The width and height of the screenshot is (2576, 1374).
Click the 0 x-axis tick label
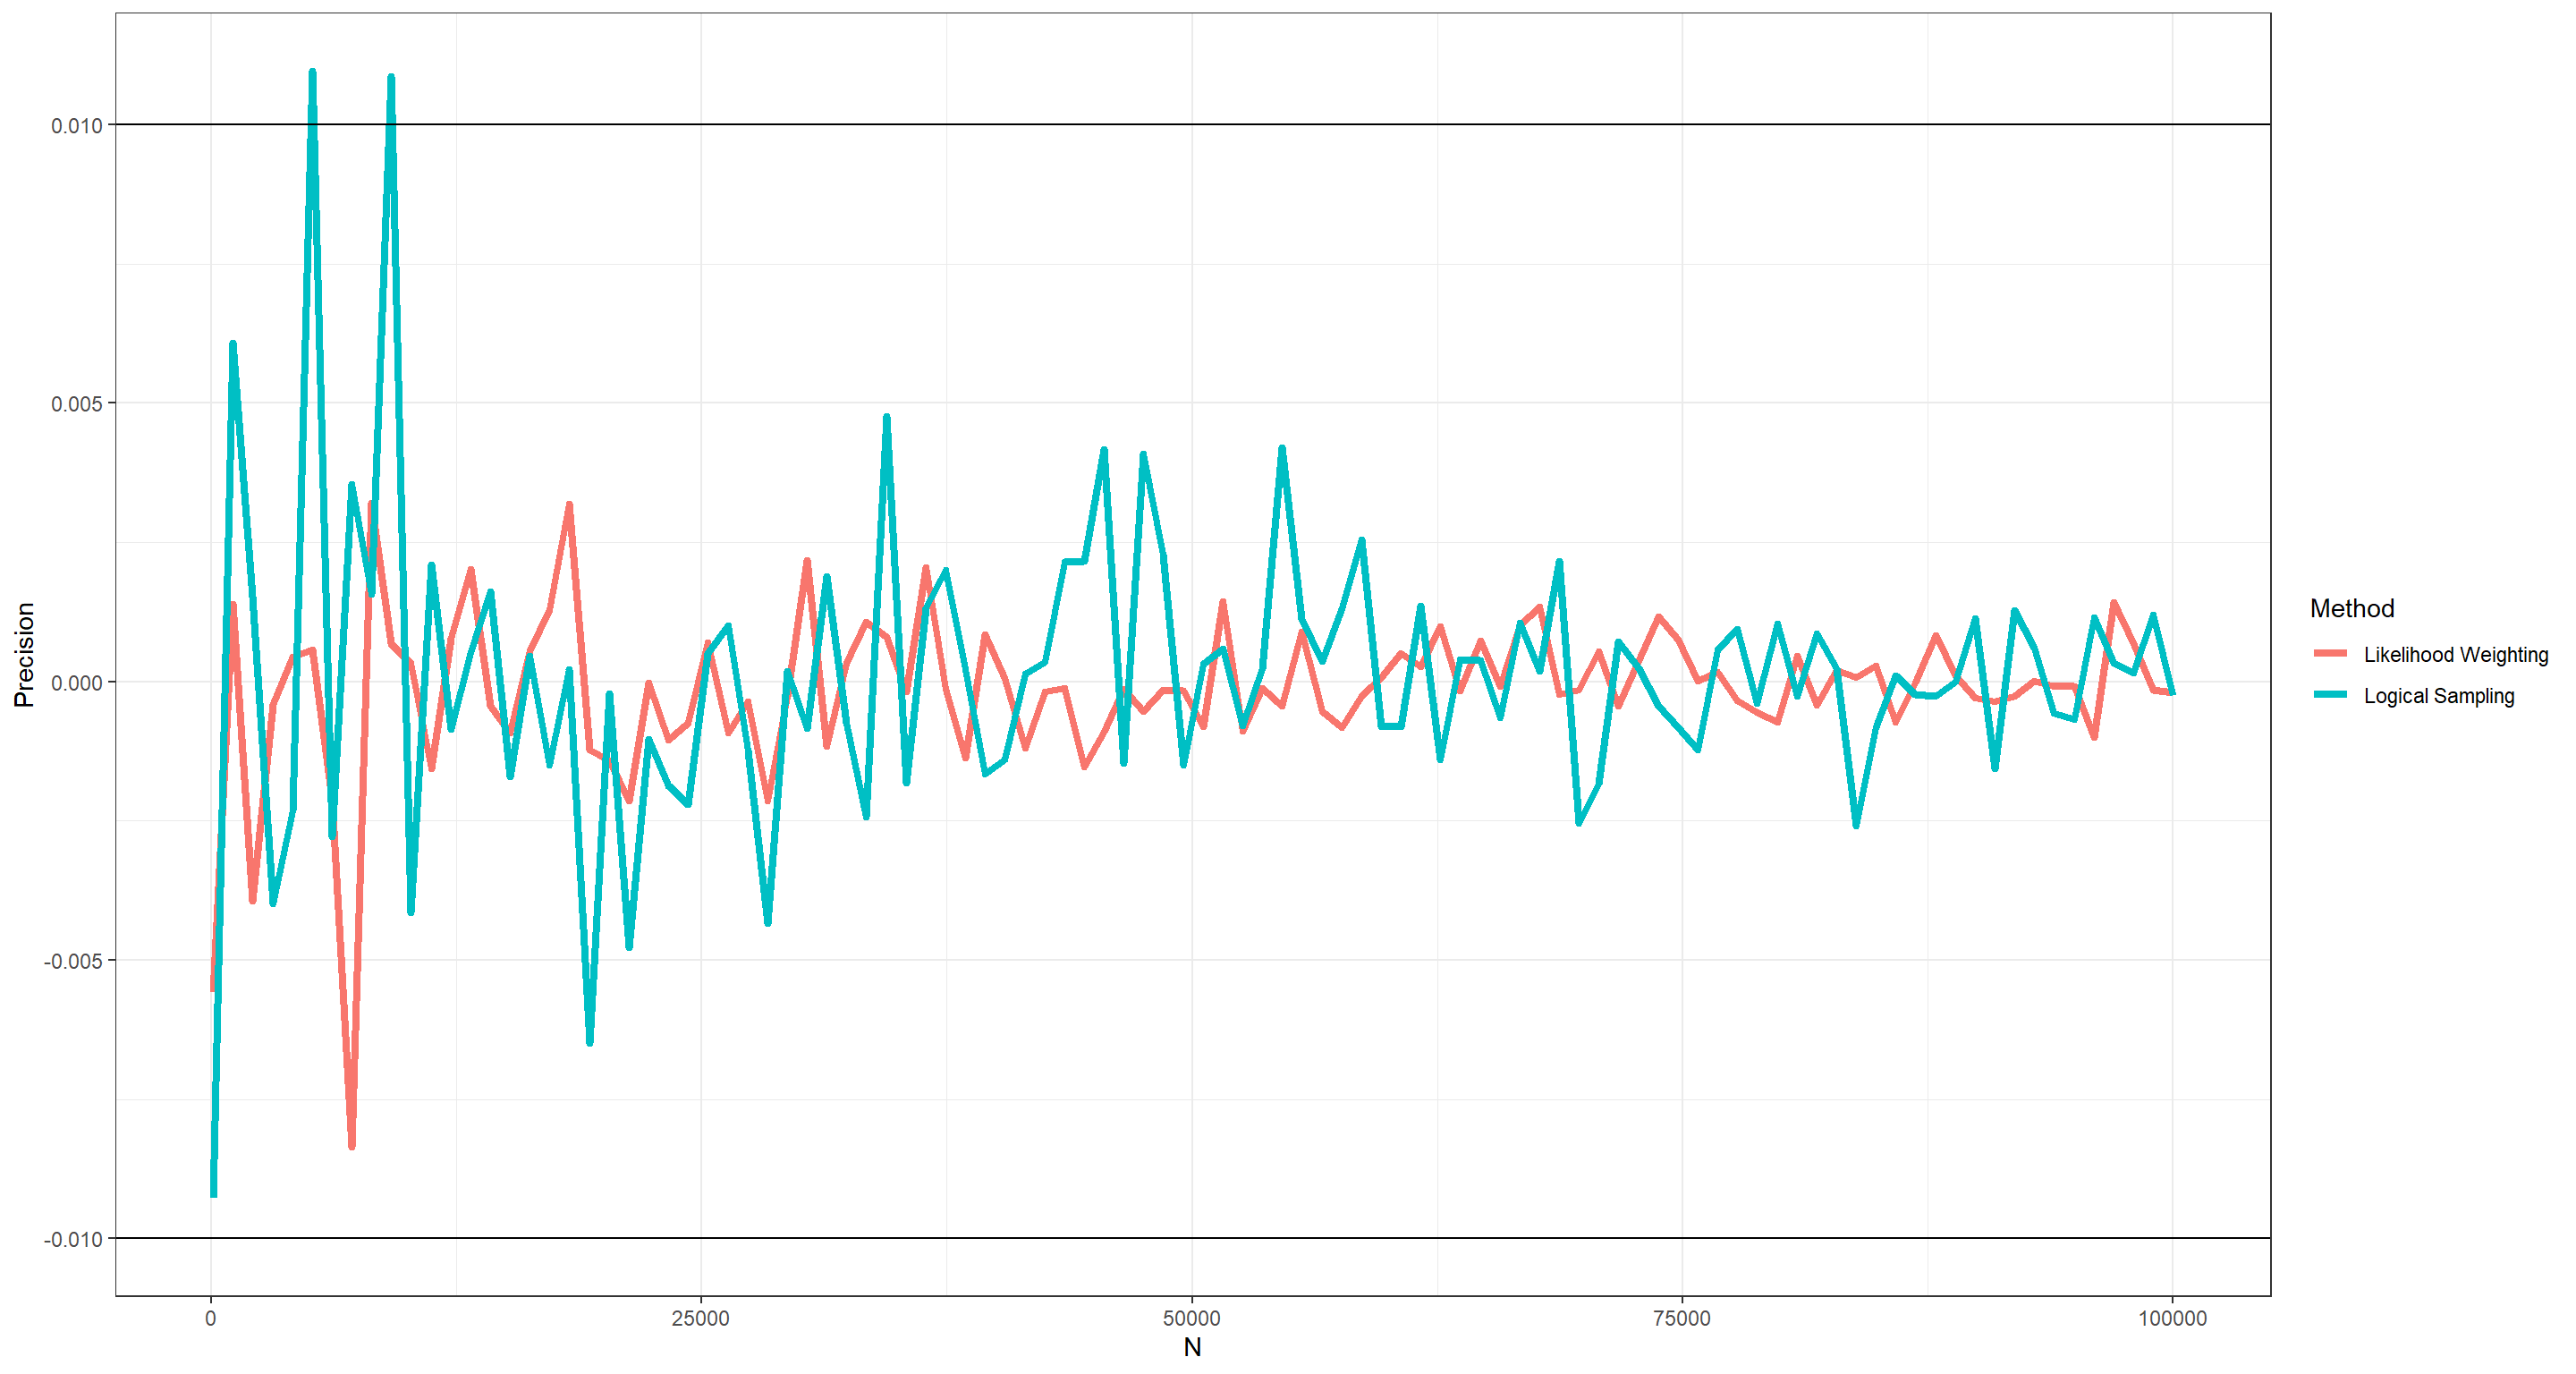210,1318
